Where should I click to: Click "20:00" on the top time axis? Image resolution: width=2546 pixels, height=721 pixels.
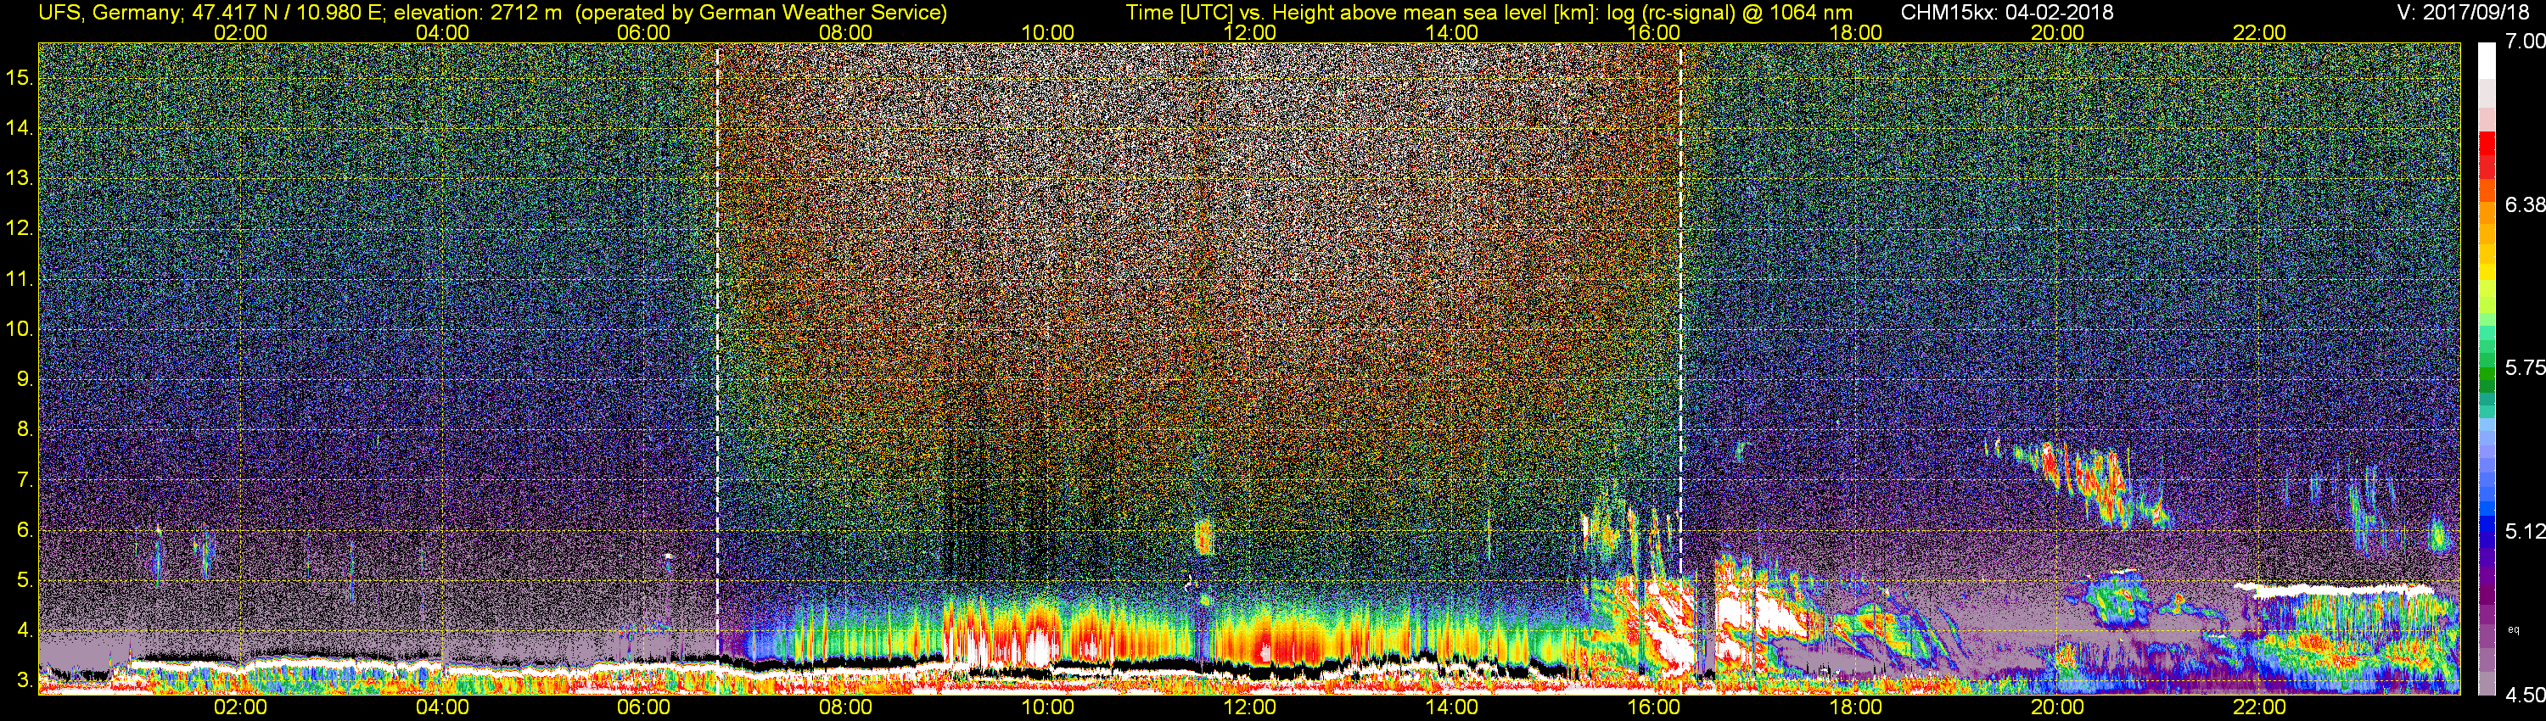click(2058, 32)
